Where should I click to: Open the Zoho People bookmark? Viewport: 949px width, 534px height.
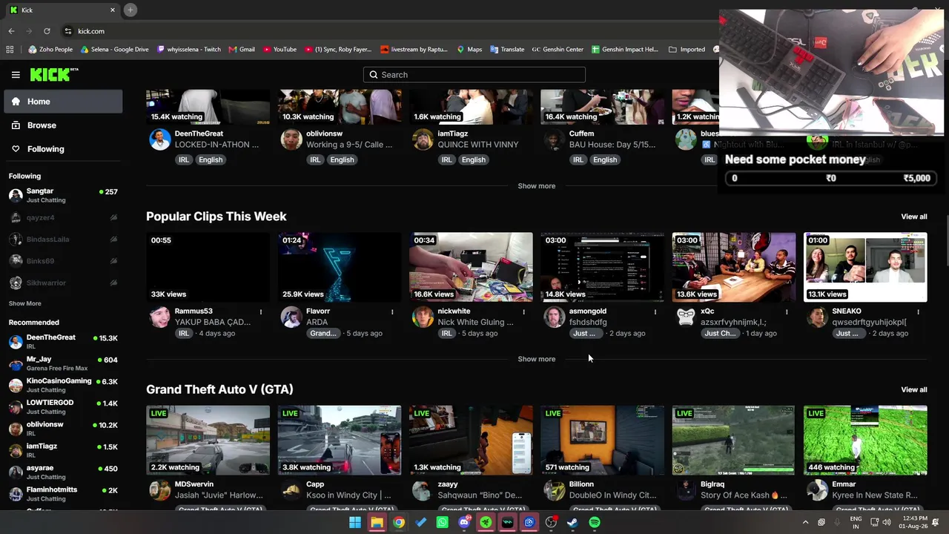(50, 50)
